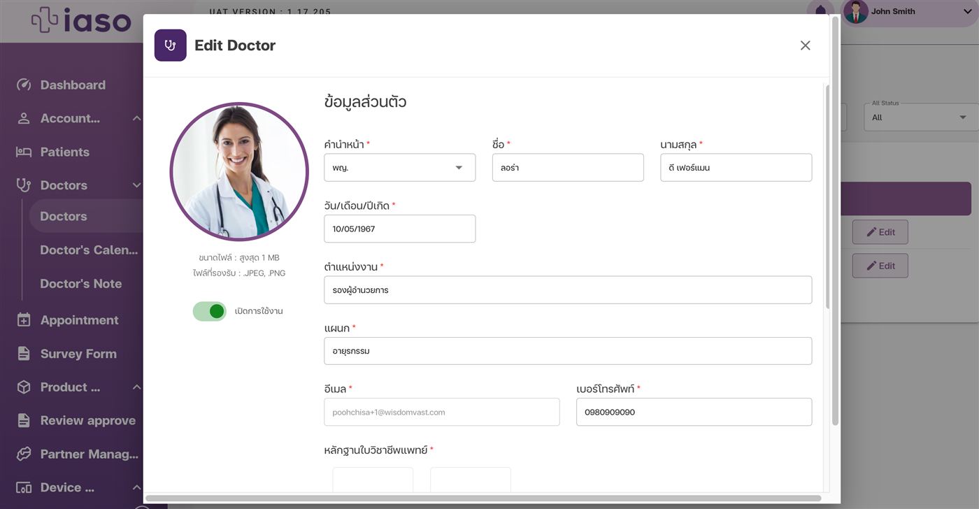
Task: Click the แผนก department field
Action: click(x=568, y=351)
